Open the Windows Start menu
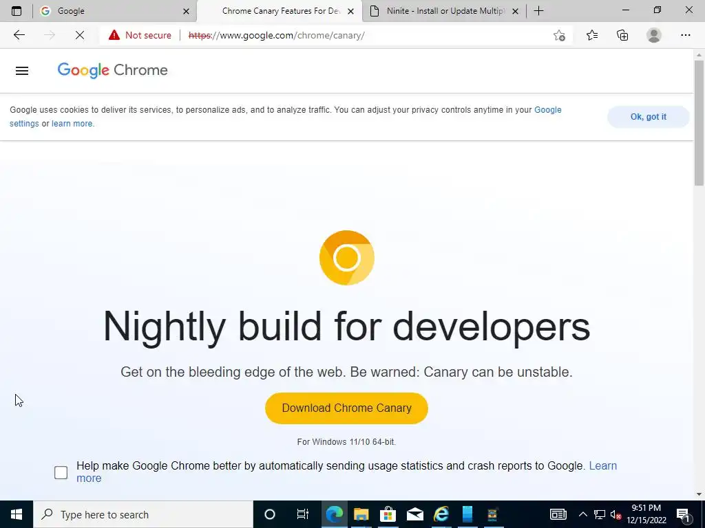705x528 pixels. (x=17, y=514)
